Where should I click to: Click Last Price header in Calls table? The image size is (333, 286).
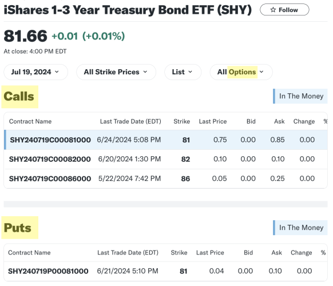(x=213, y=121)
